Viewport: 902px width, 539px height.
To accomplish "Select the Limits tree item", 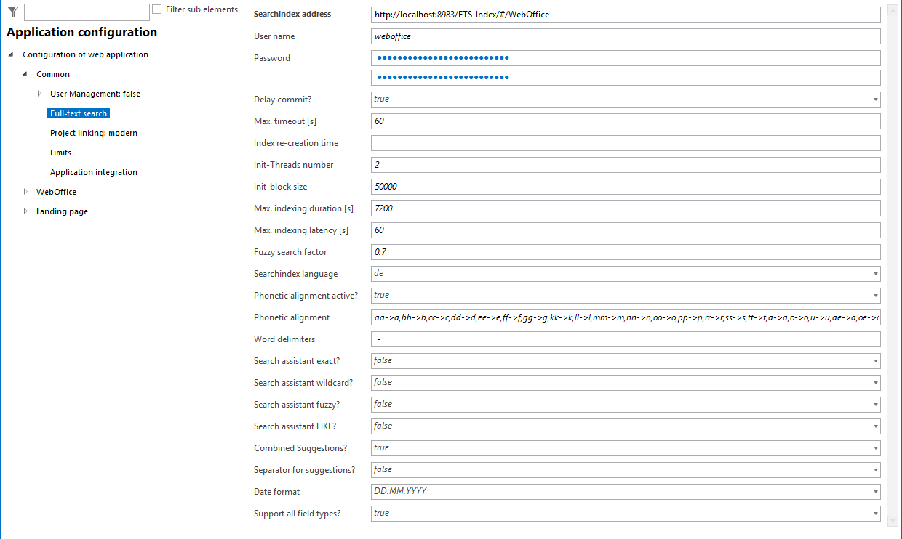I will pyautogui.click(x=60, y=152).
